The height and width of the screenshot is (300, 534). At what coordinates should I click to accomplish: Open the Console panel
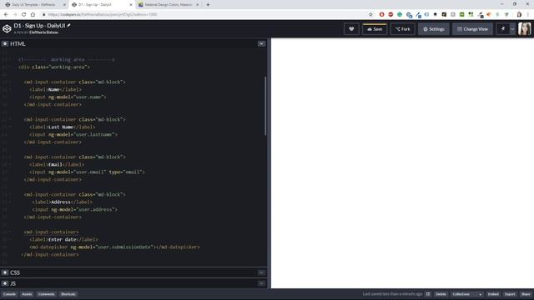click(9, 294)
